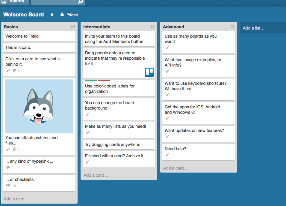Viewport: 286px width, 206px height.
Task: Click the red label on color-coded card
Action: point(104,80)
